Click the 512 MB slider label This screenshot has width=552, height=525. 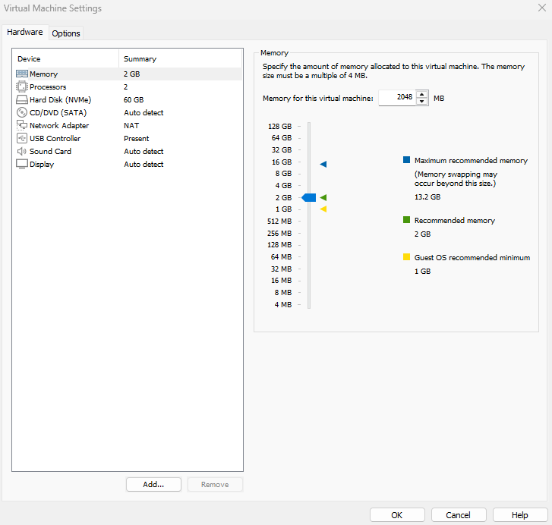[x=279, y=222]
